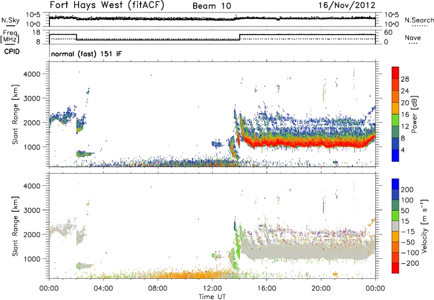434x300 pixels.
Task: Click the "Freq. [MHz]" axis label
Action: pyautogui.click(x=10, y=36)
